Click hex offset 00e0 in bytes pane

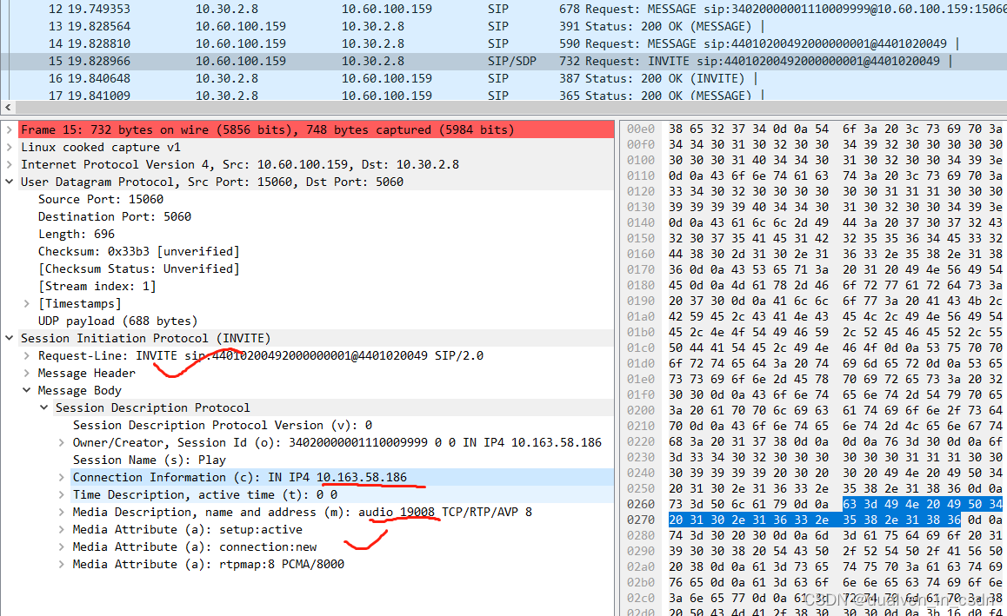click(640, 129)
